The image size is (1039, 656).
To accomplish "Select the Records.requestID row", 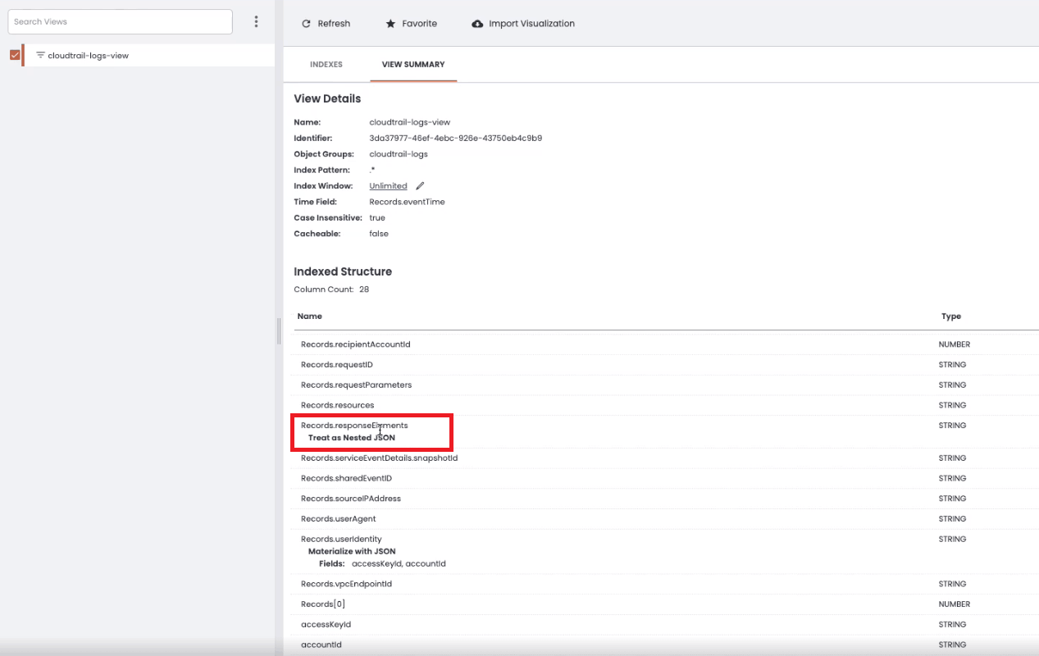I will (338, 364).
